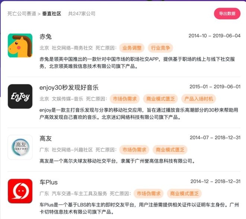This screenshot has width=246, height=219.
Task: Open the red 车Plus app icon
Action: point(20,191)
